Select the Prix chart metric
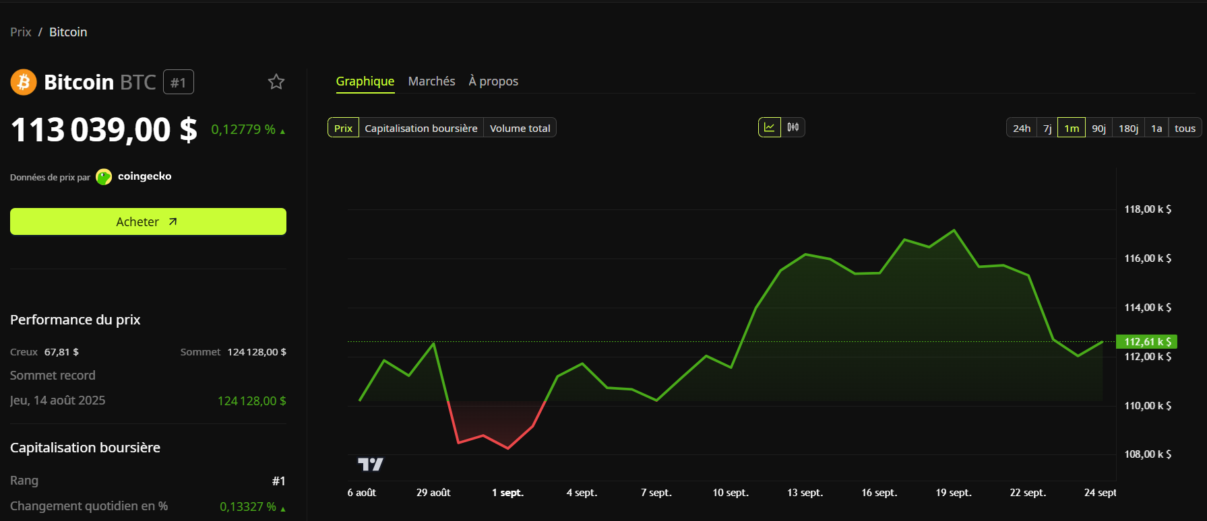Screen dimensions: 1207x521 pos(344,128)
